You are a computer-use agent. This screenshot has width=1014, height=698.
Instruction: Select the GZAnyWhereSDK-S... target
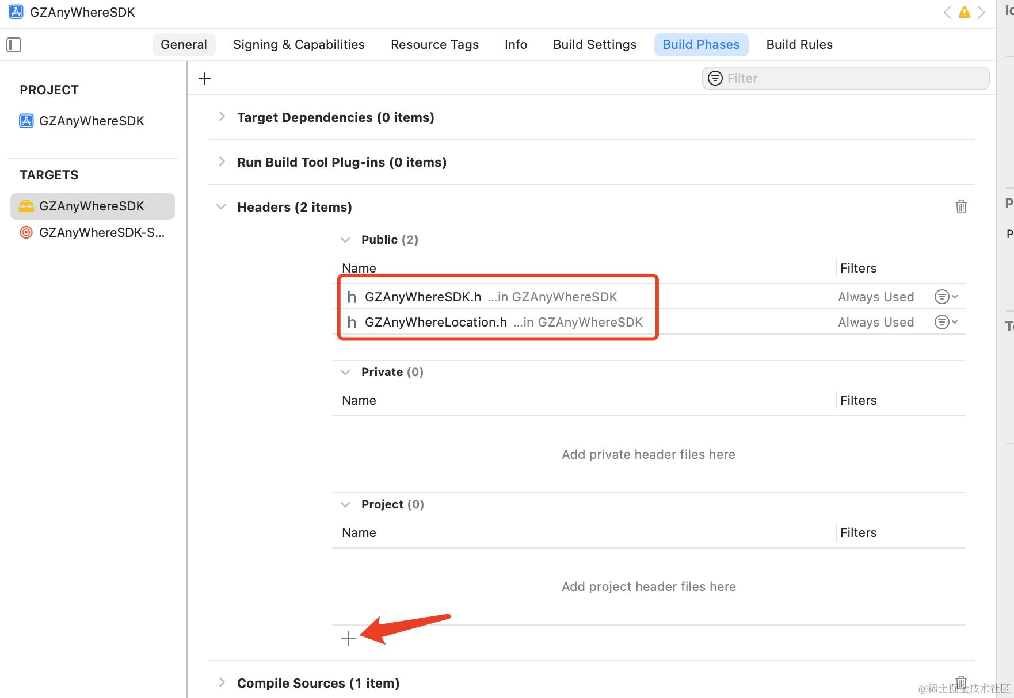(x=93, y=233)
